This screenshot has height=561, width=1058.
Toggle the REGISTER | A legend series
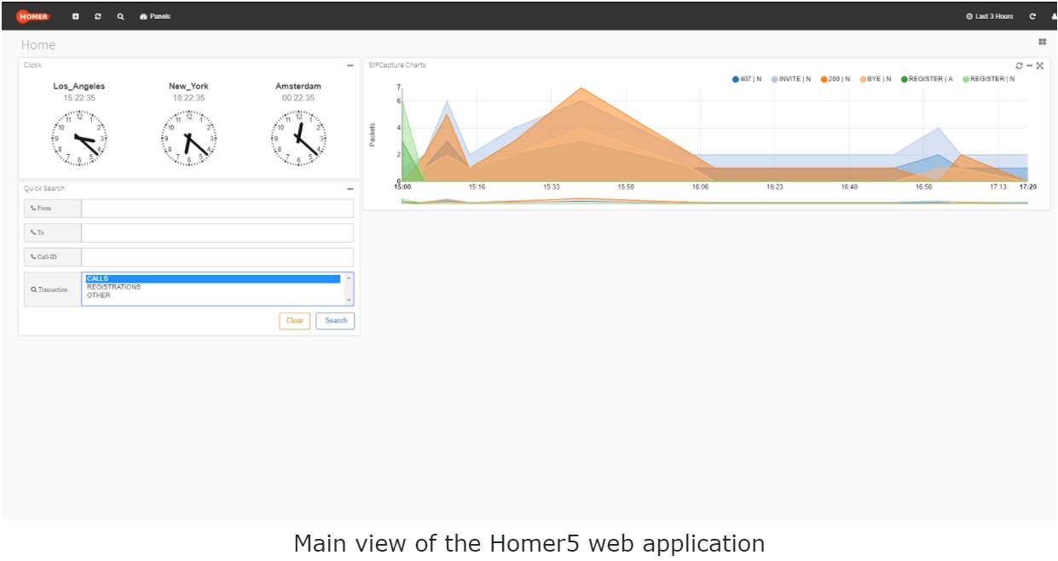click(927, 79)
